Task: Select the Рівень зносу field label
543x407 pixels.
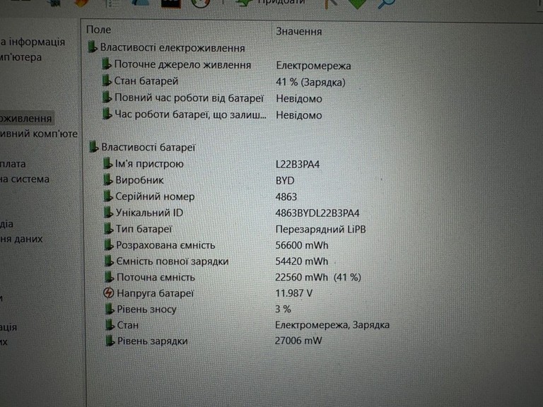Action: [x=147, y=309]
